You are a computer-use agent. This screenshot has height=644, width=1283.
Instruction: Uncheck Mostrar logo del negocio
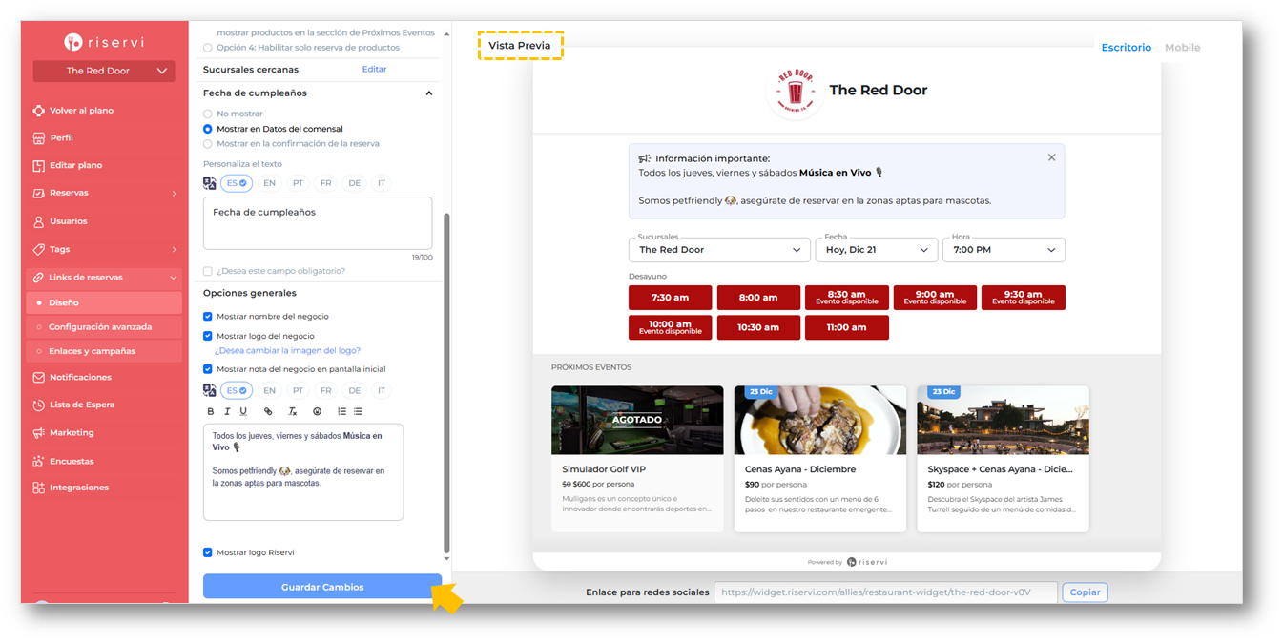pos(208,336)
